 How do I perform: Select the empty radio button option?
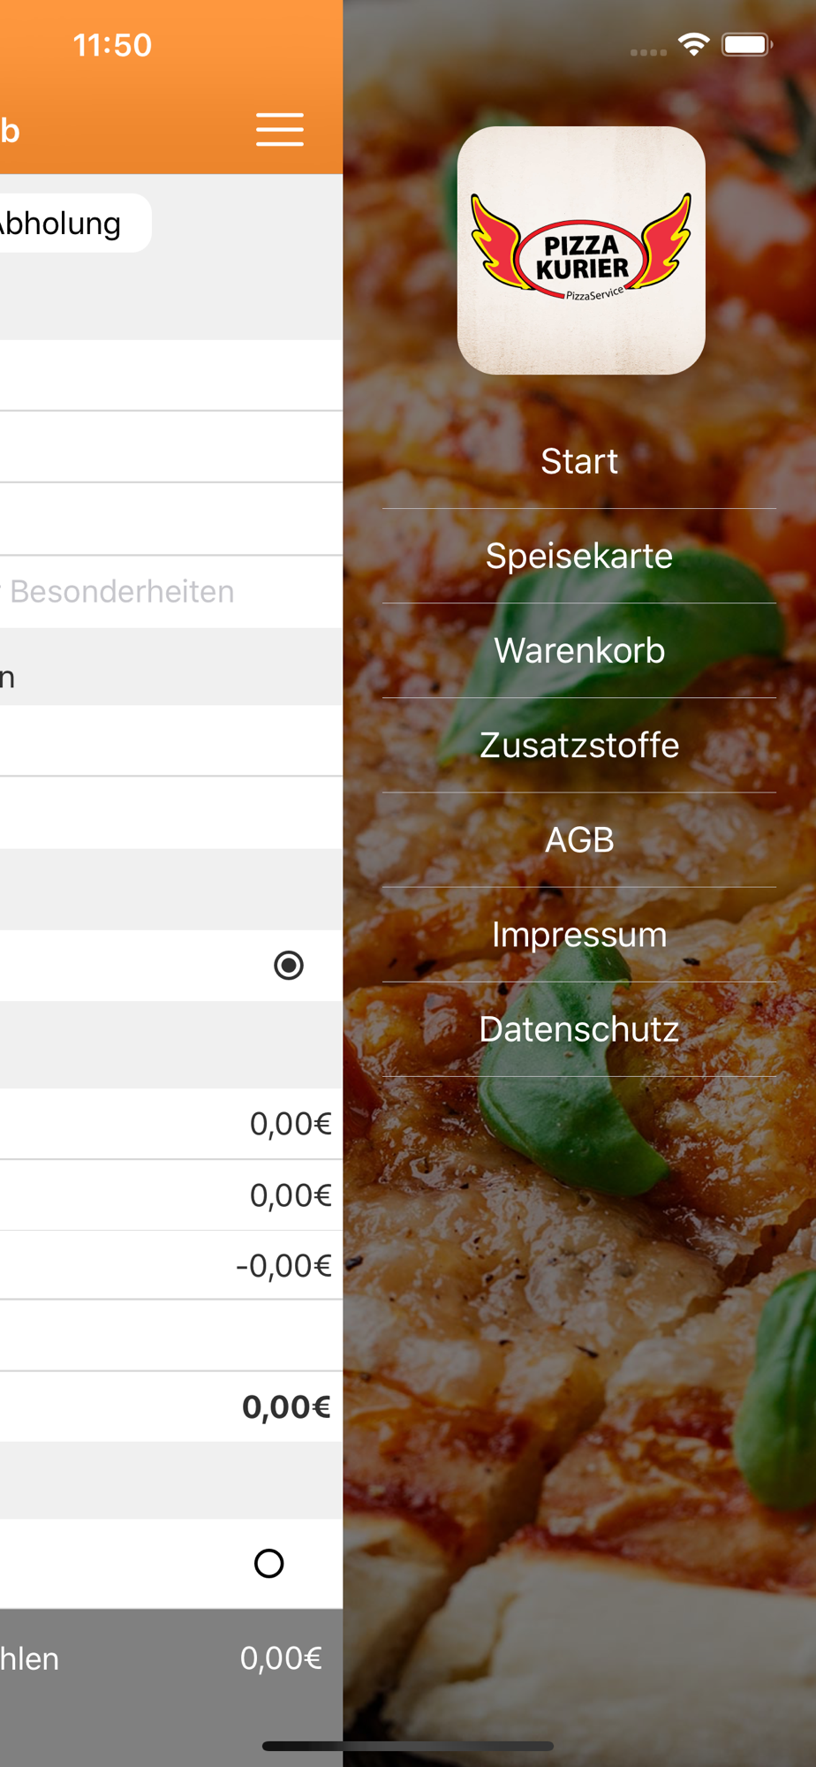coord(269,1563)
